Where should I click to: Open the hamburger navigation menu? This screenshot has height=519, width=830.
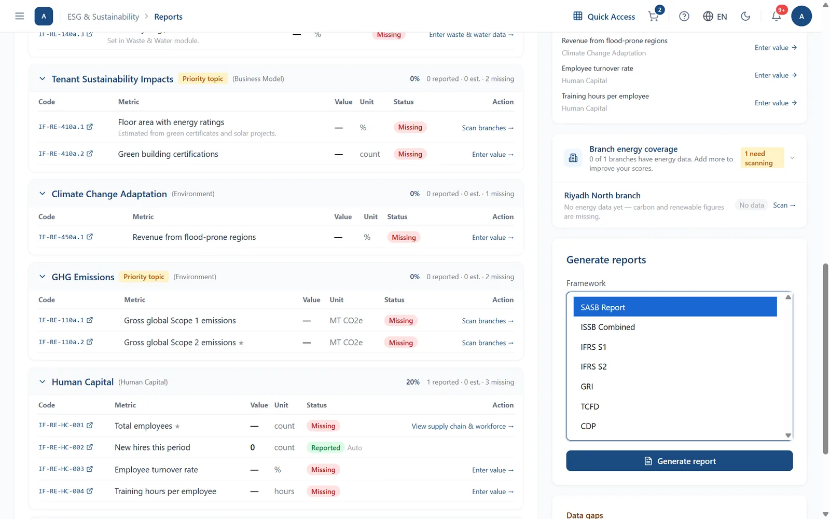click(x=20, y=16)
